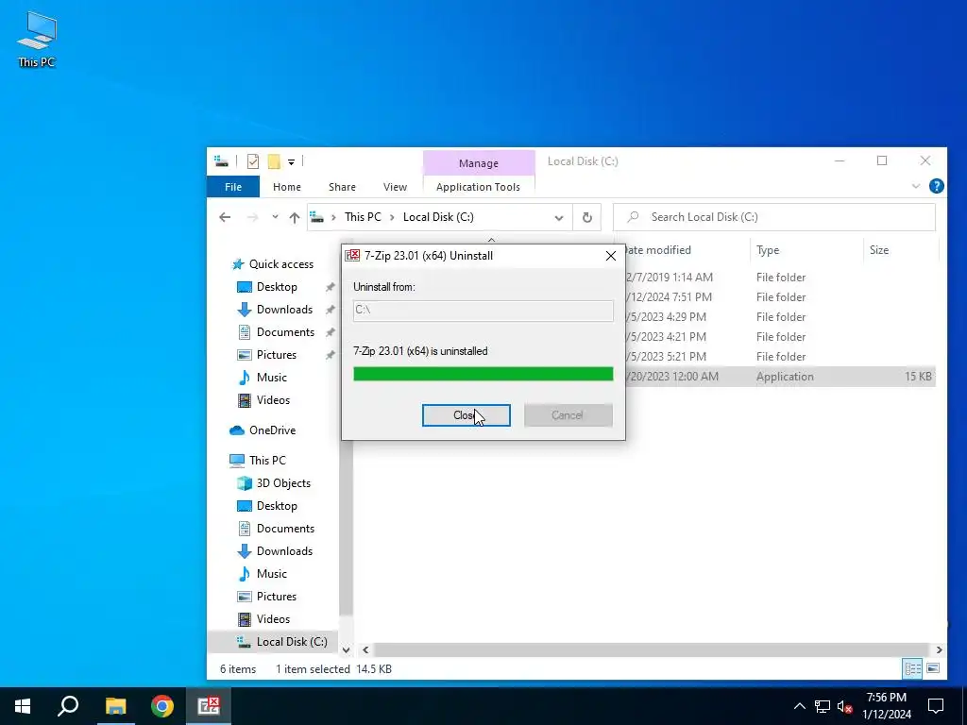Click This PC in the address bar
Viewport: 967px width, 725px height.
click(363, 217)
